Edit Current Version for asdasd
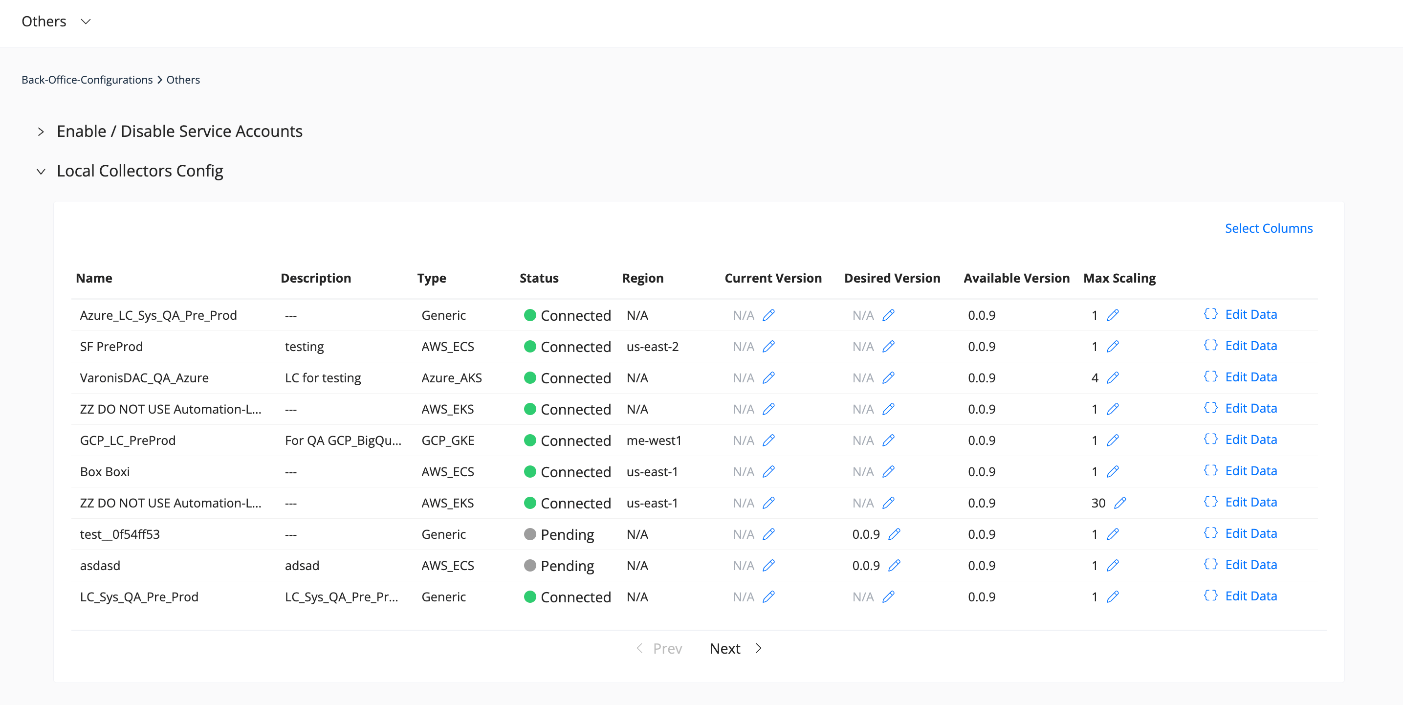 [768, 566]
